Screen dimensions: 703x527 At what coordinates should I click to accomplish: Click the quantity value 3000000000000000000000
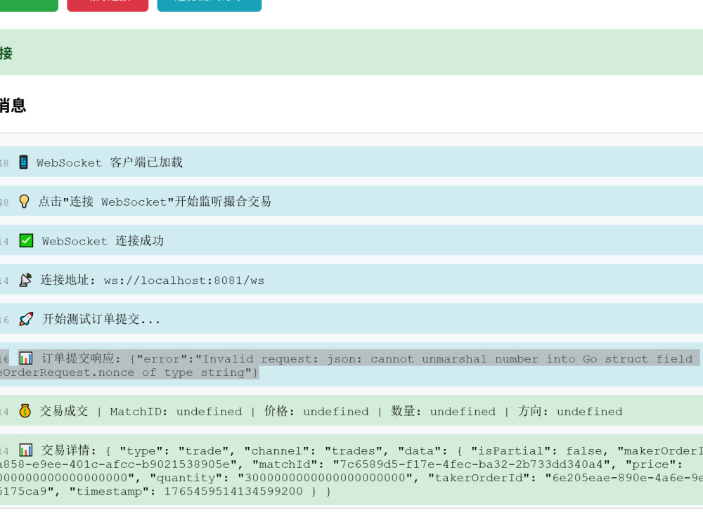pyautogui.click(x=325, y=478)
